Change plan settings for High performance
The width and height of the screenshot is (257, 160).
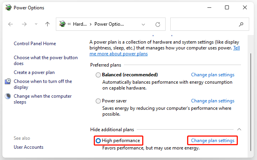[x=212, y=140]
